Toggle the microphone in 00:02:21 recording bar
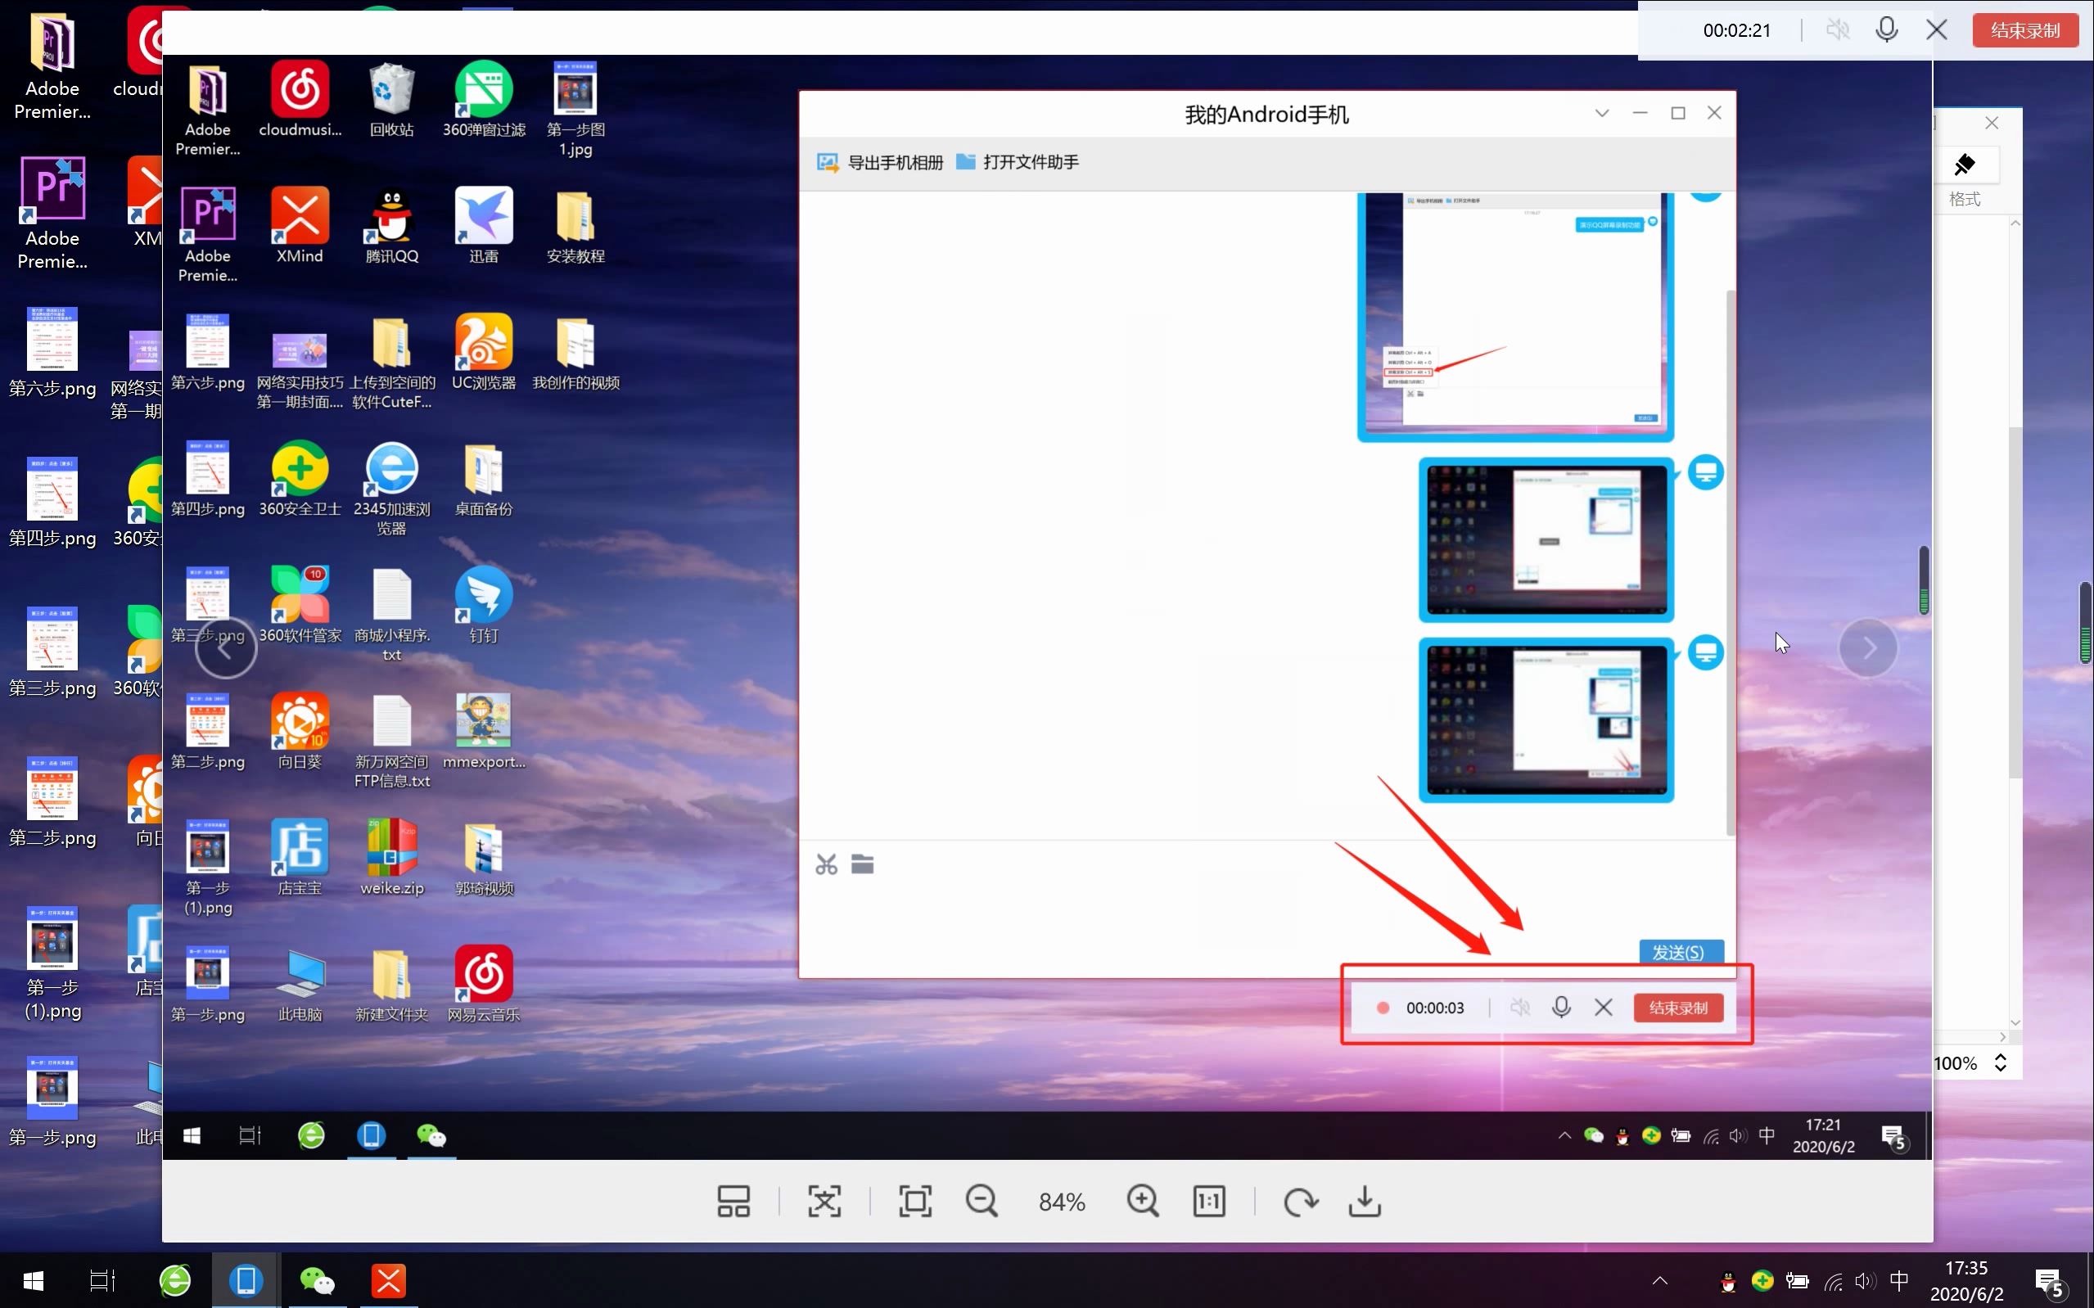The width and height of the screenshot is (2094, 1308). click(1887, 30)
